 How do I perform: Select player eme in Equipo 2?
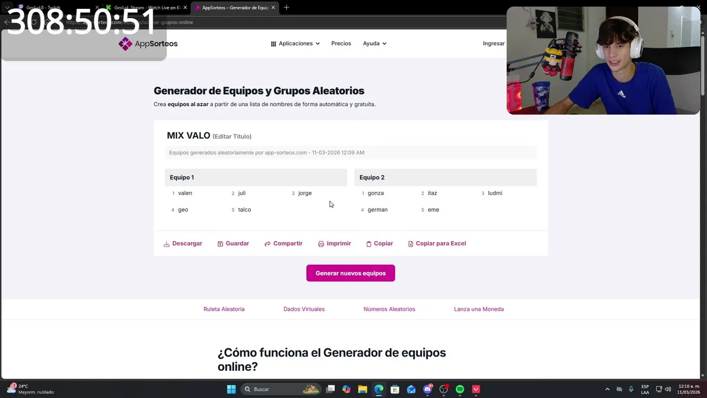point(433,210)
